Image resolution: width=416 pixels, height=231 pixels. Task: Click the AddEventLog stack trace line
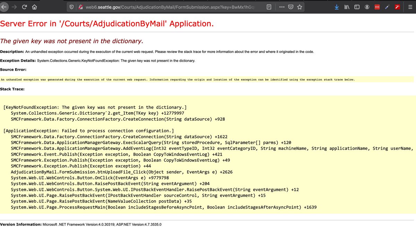pyautogui.click(x=211, y=148)
